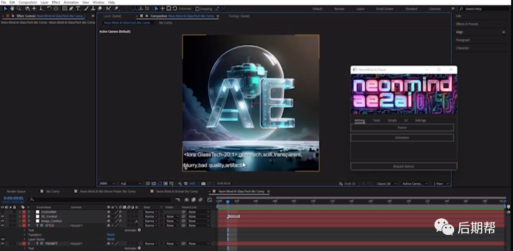This screenshot has height=251, width=513.
Task: Toggle Layer Styles visibility eye
Action: tap(3, 239)
